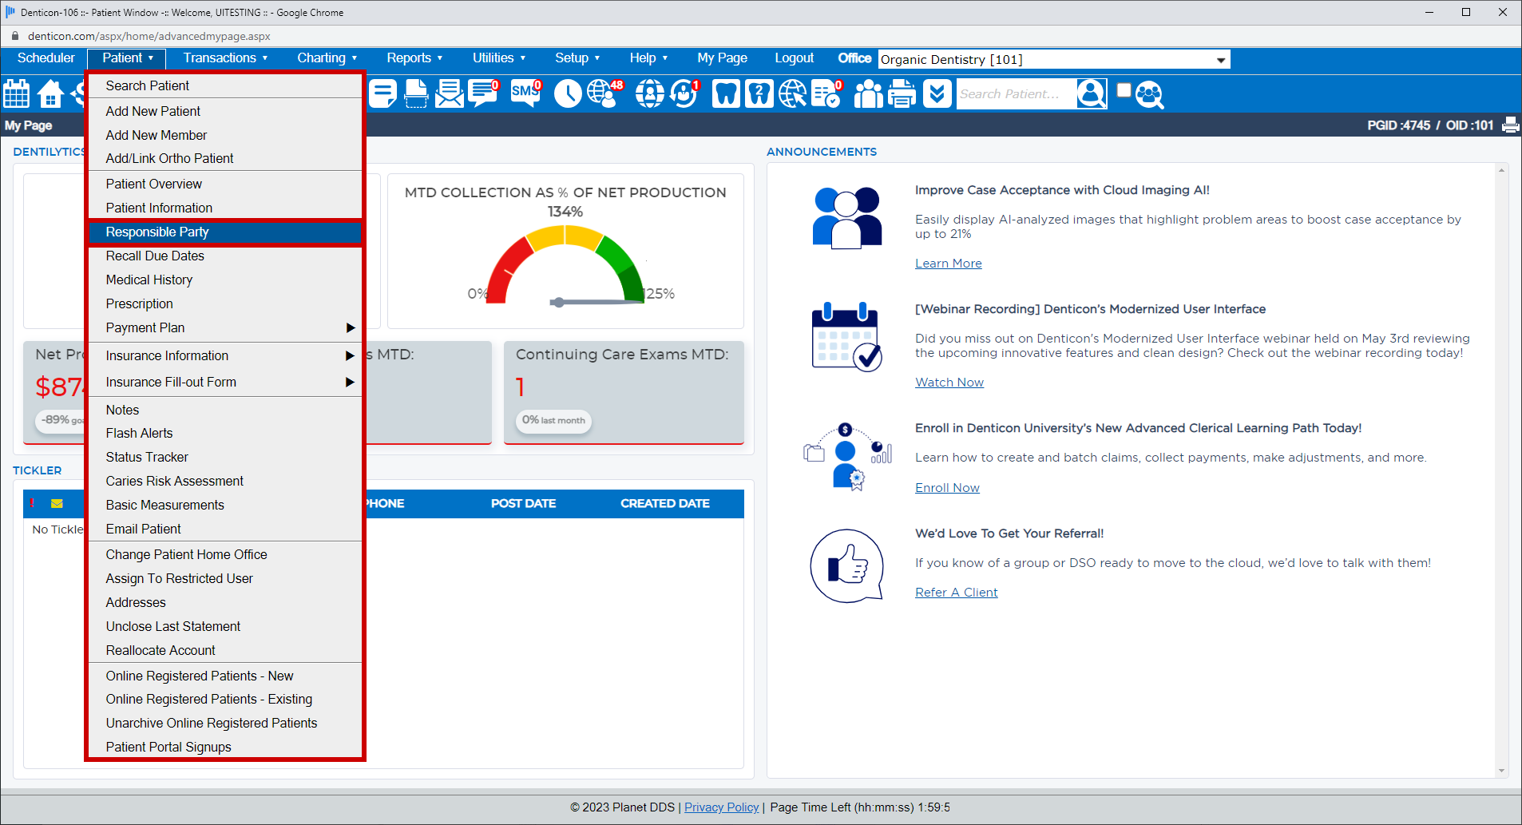Click the chat bubble notification icon

pyautogui.click(x=482, y=93)
